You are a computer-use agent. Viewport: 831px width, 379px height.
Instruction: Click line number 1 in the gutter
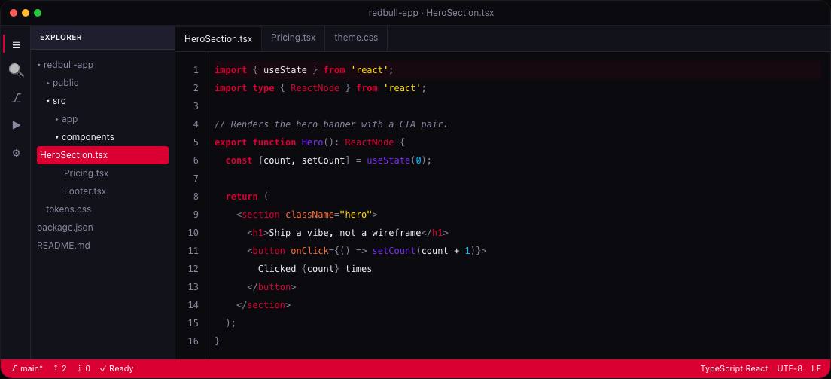(x=196, y=70)
